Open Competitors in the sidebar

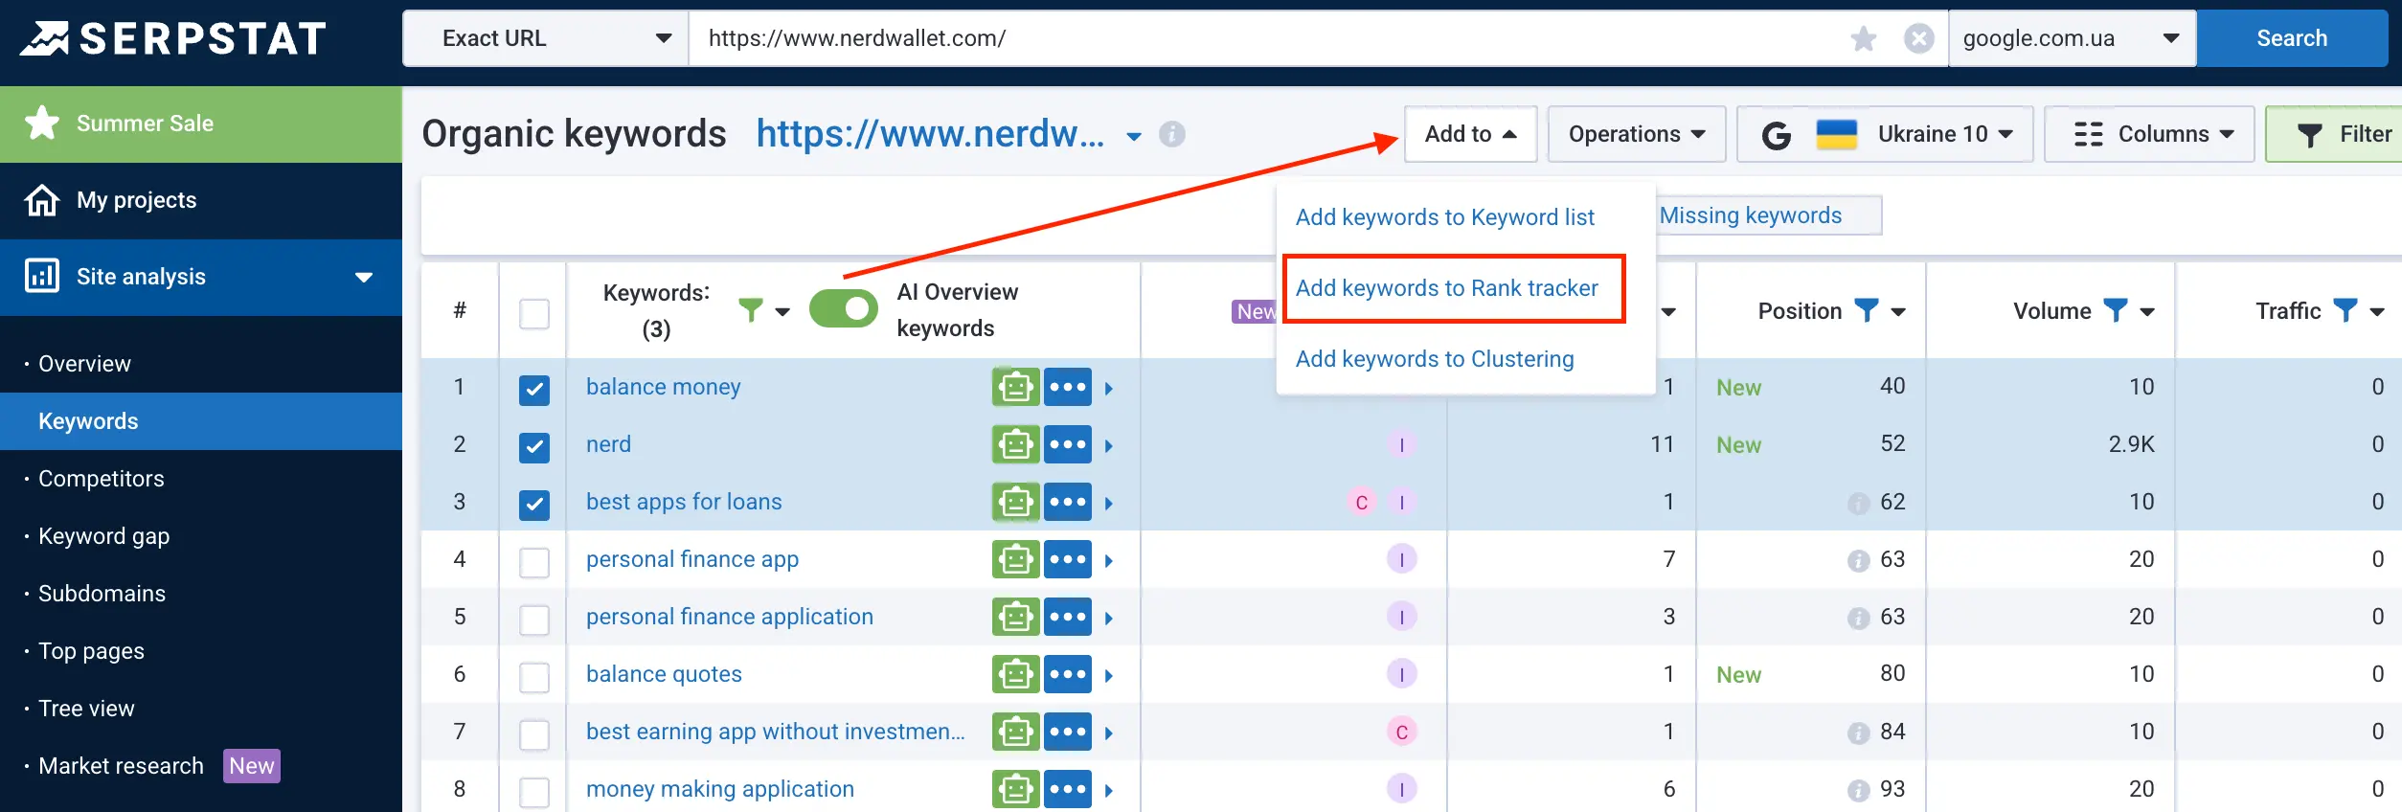(x=101, y=479)
